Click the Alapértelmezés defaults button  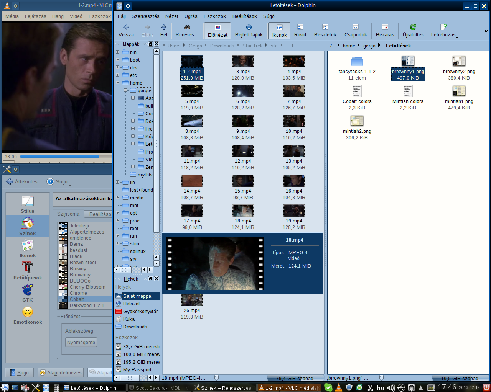tap(61, 372)
